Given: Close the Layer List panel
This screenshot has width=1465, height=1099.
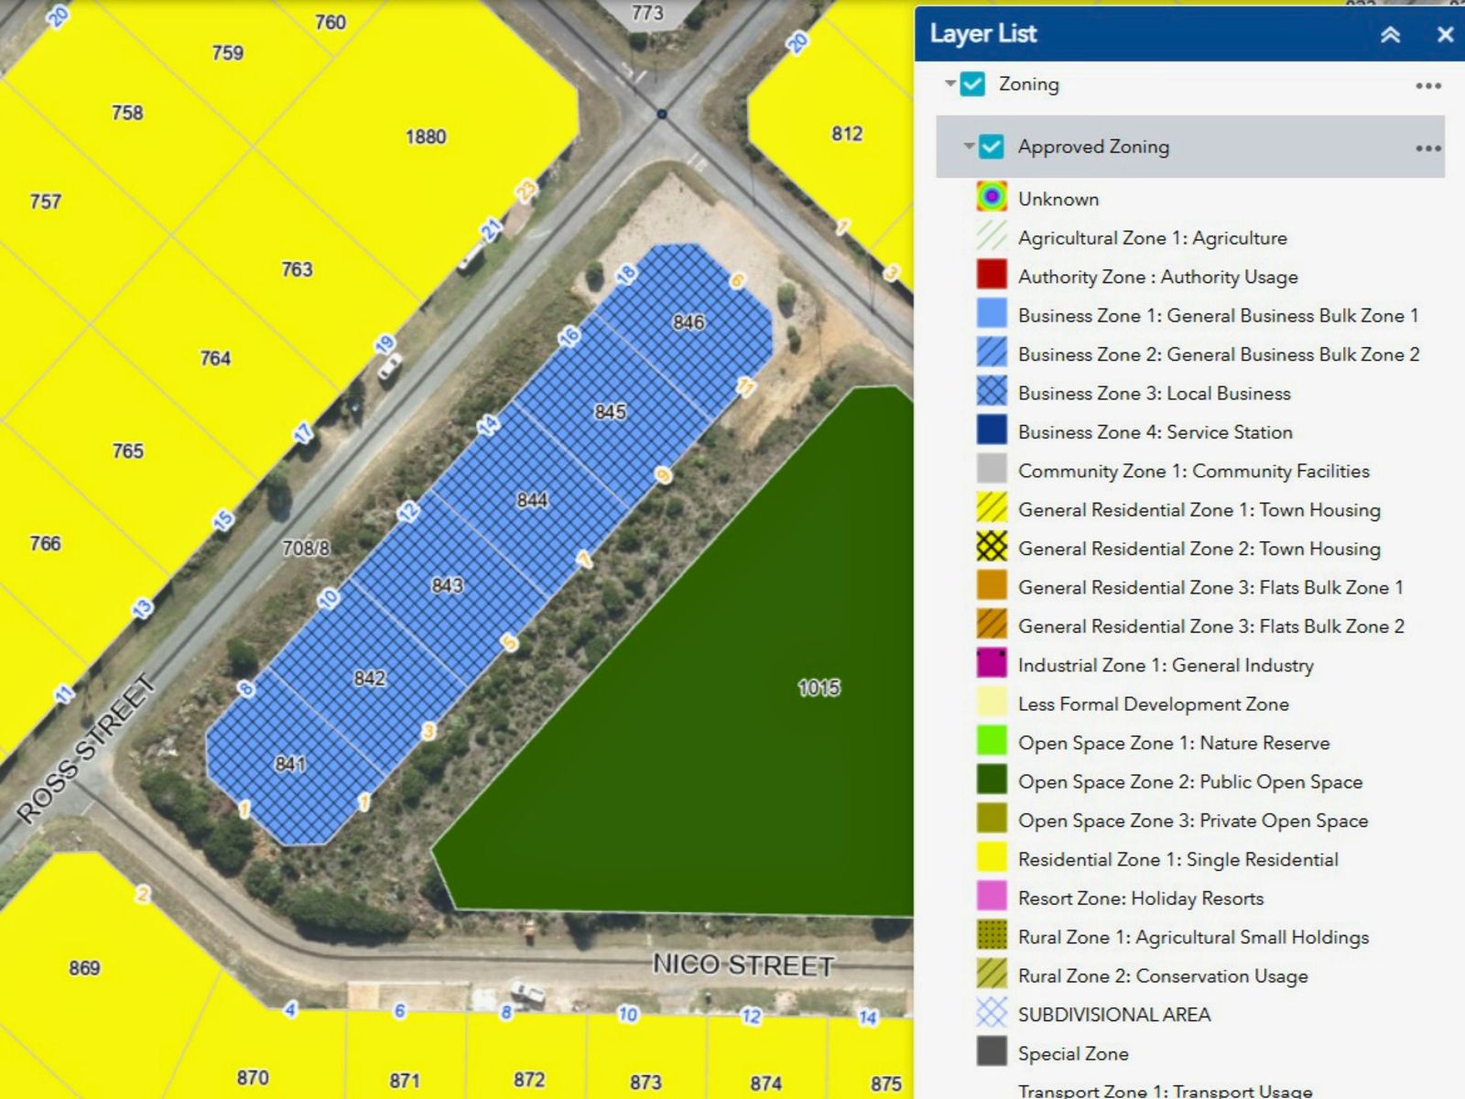Looking at the screenshot, I should [1445, 35].
